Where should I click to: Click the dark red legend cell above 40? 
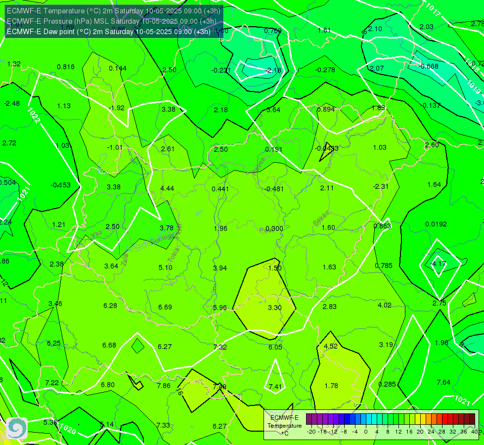pyautogui.click(x=472, y=419)
